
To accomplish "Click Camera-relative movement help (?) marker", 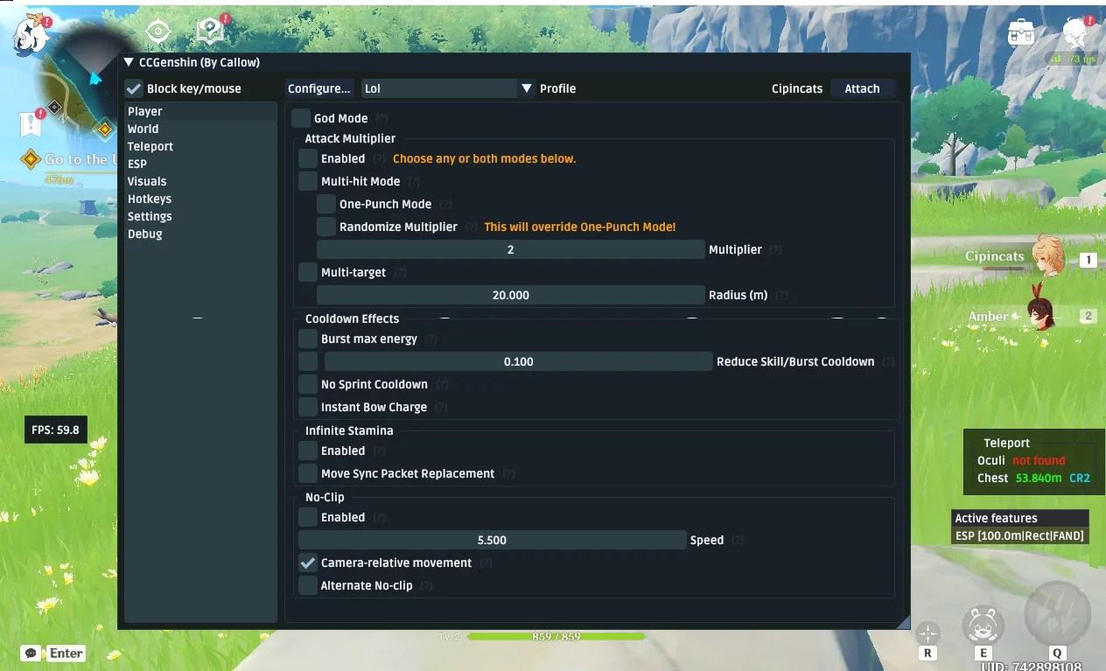I will (486, 563).
